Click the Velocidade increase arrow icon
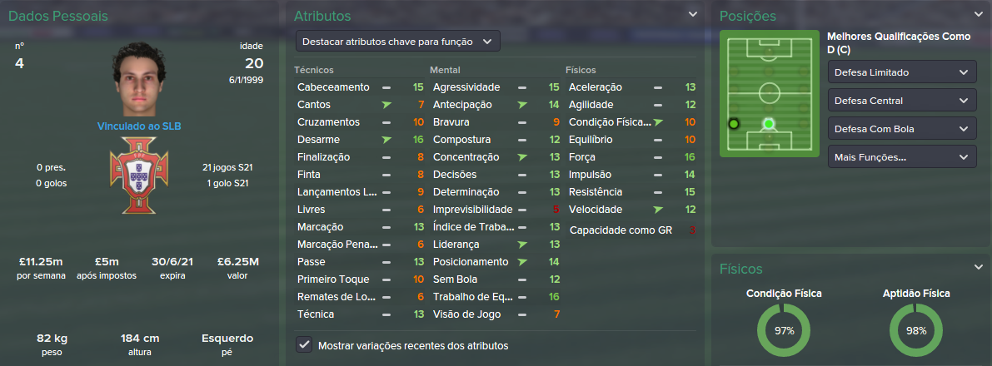Screen dimensions: 992x366 (x=658, y=210)
